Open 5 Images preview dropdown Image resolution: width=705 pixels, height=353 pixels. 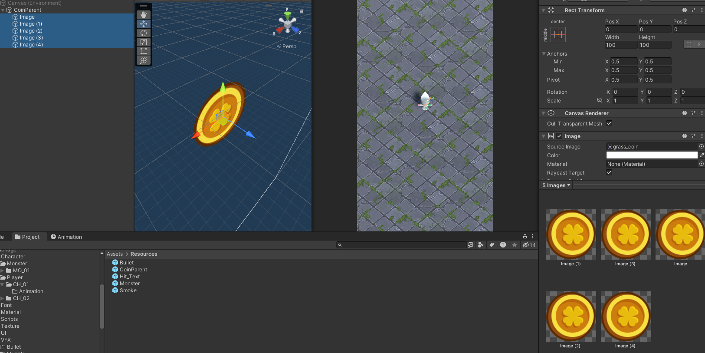tap(556, 185)
